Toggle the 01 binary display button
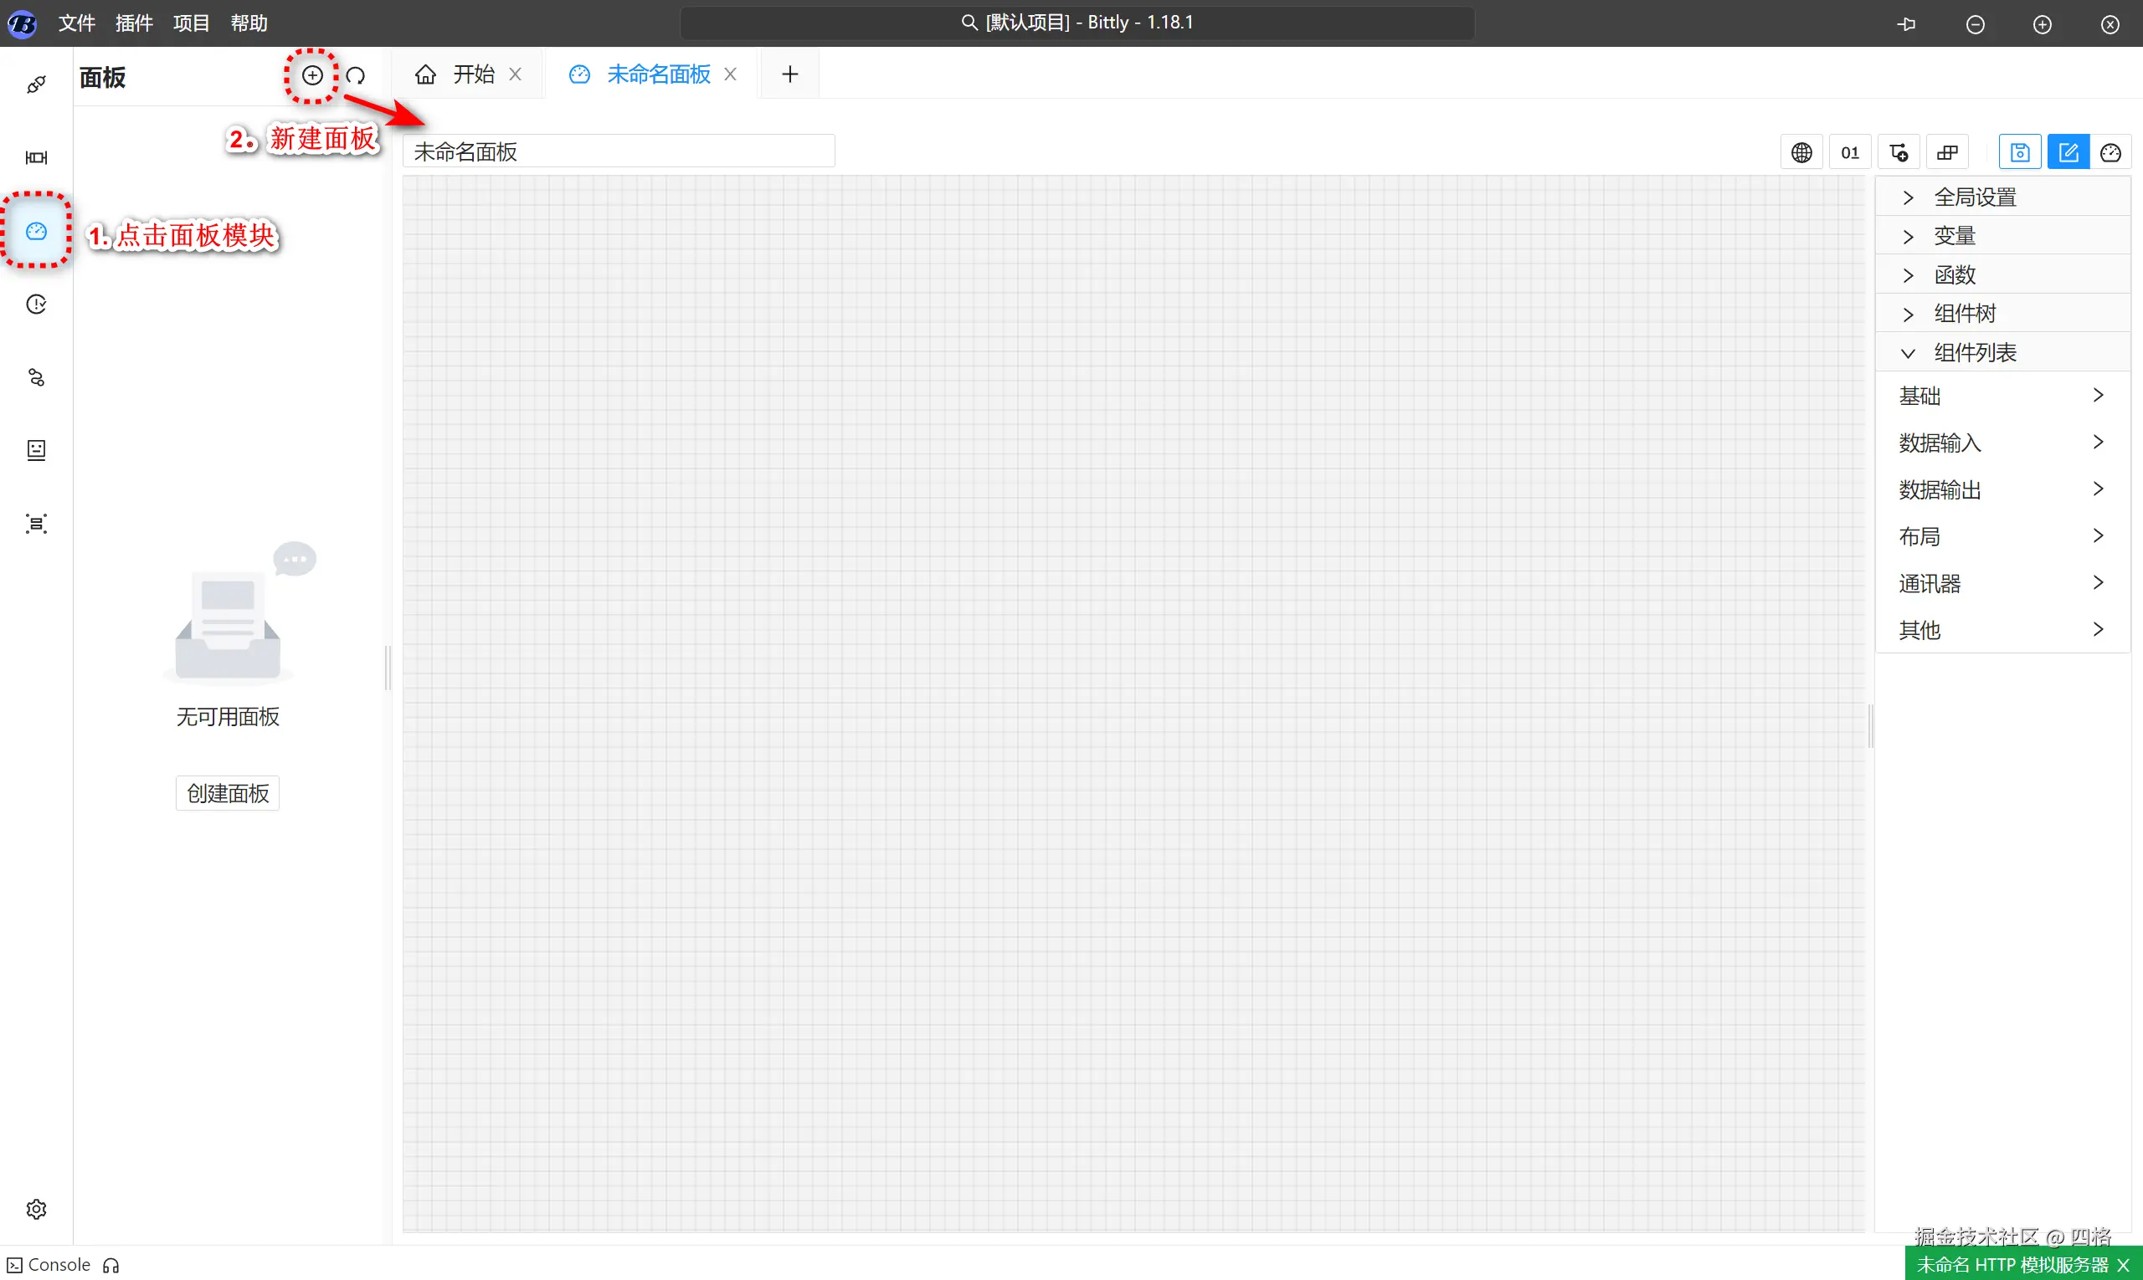Viewport: 2143px width, 1280px height. 1849,152
